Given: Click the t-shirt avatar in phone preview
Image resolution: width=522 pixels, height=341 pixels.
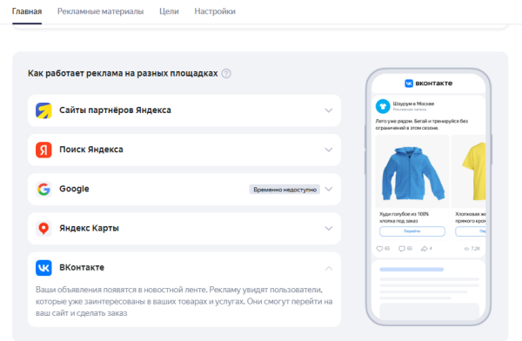Looking at the screenshot, I should pyautogui.click(x=383, y=106).
